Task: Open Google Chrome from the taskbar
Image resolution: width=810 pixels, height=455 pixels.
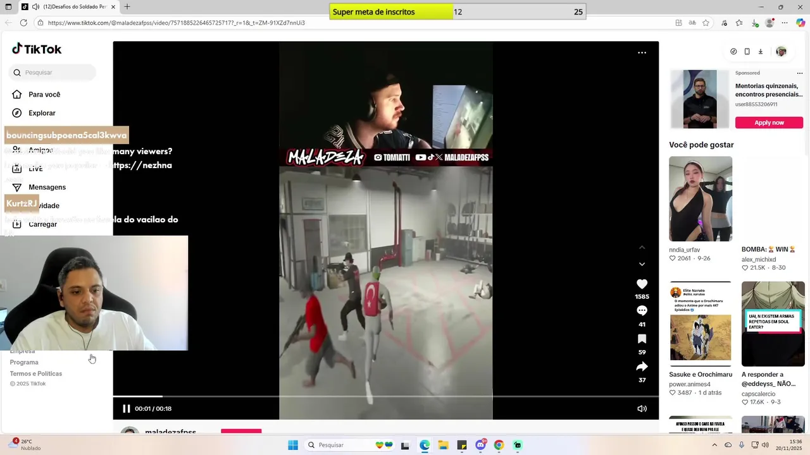Action: pos(499,445)
